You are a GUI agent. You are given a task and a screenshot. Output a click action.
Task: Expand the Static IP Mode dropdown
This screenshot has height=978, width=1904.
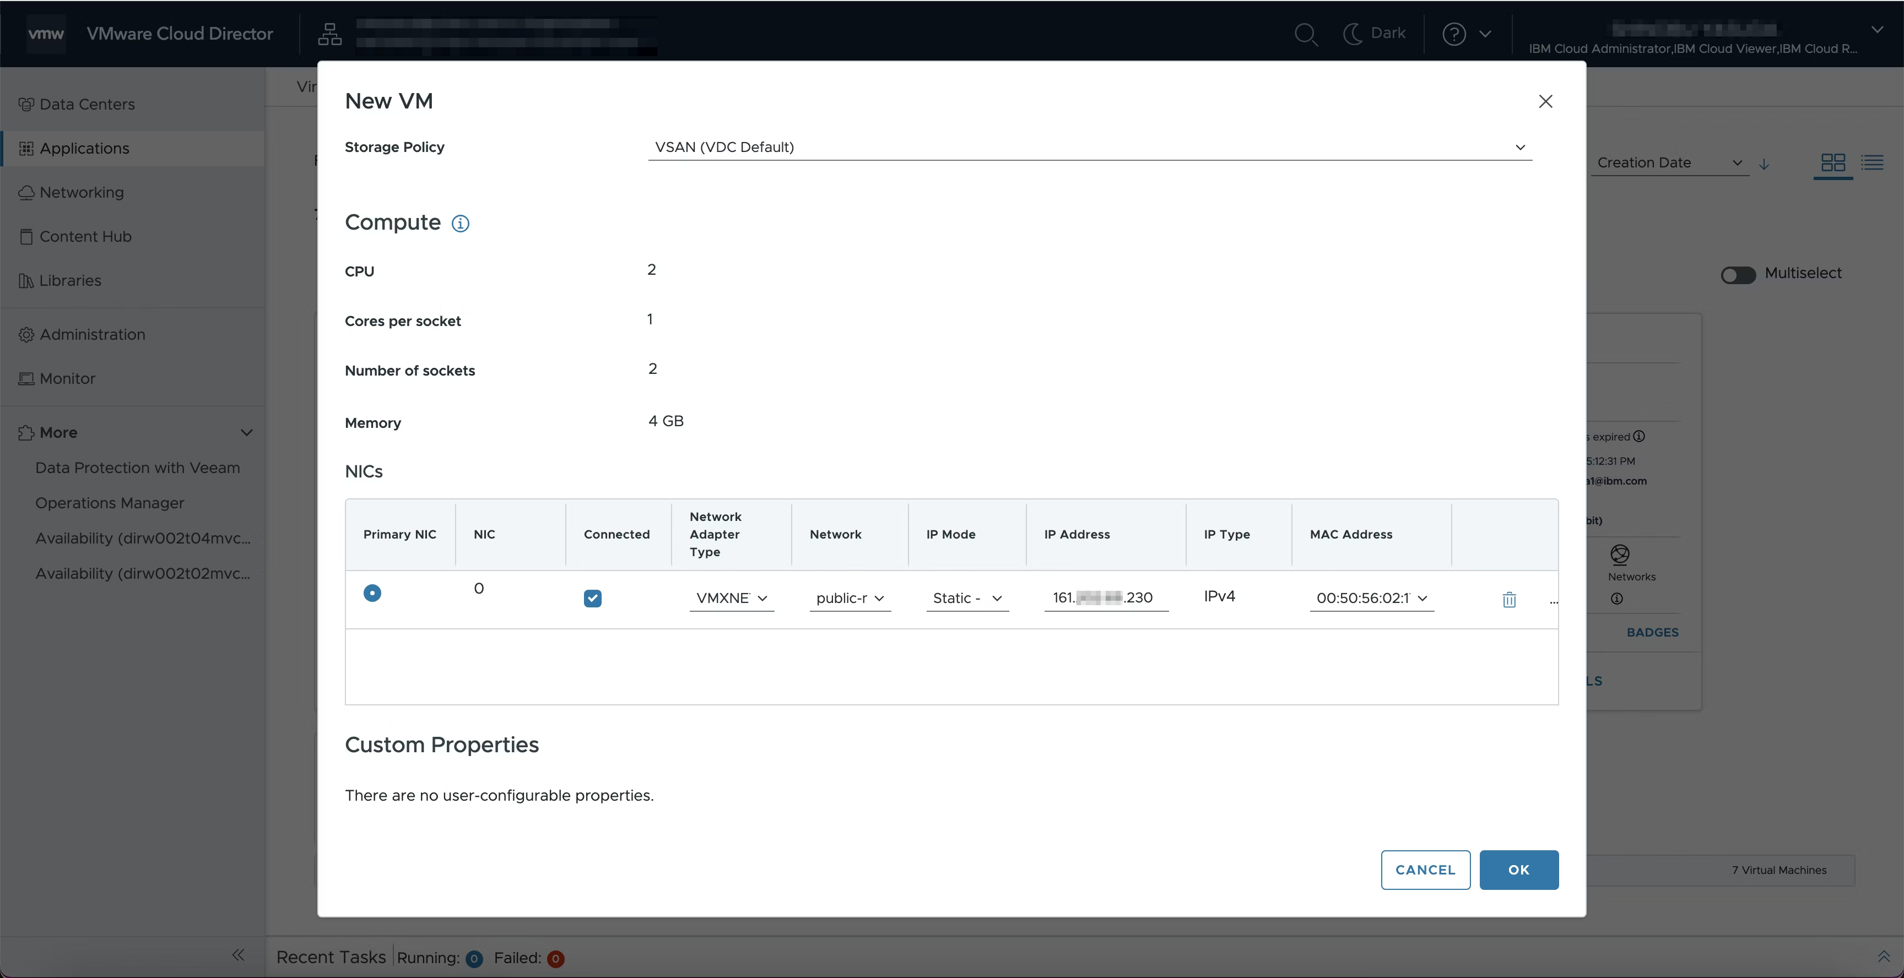click(966, 597)
